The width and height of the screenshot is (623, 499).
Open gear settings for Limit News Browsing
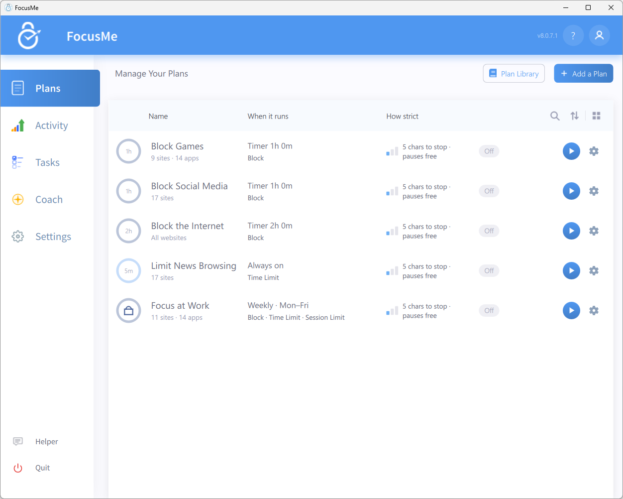pyautogui.click(x=594, y=270)
